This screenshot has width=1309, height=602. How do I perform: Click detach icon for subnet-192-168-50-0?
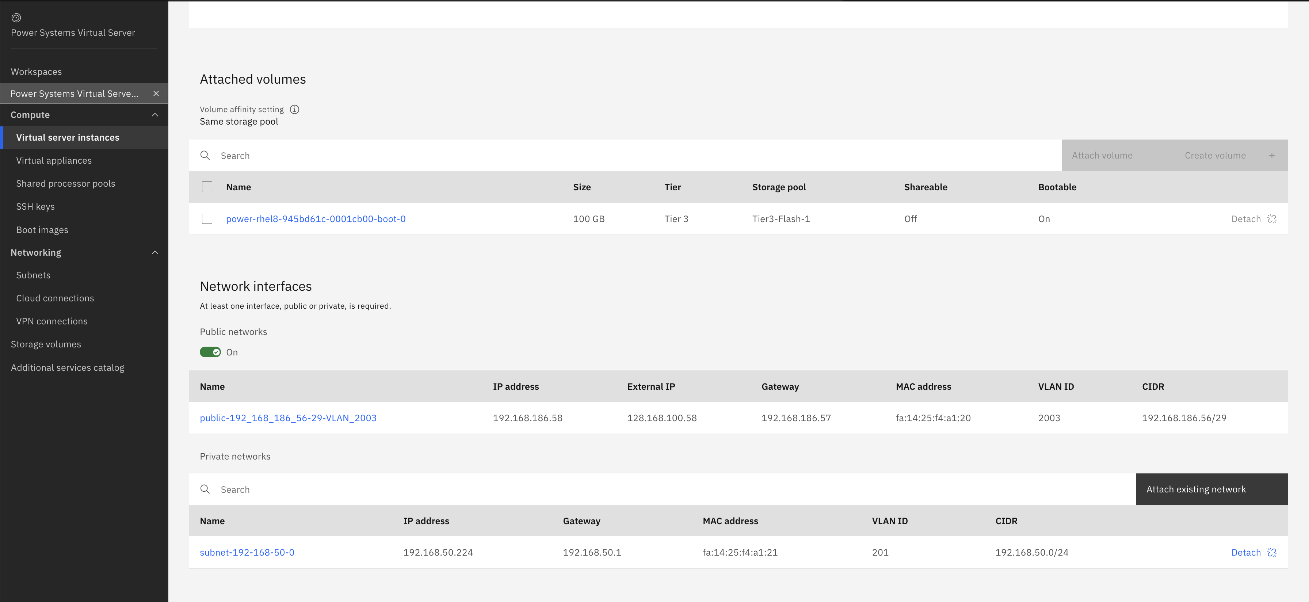point(1272,553)
